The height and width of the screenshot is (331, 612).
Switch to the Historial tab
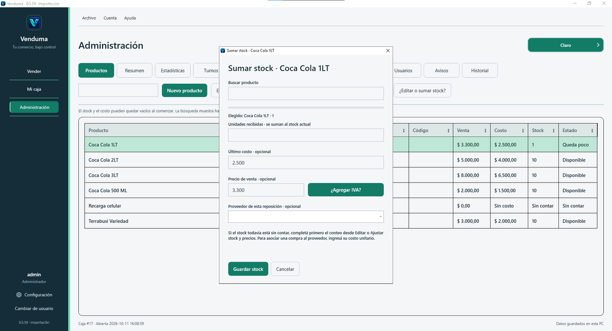(x=480, y=70)
